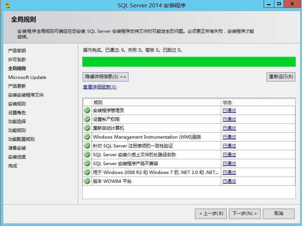Select 产品密钥 step in sidebar
The image size is (302, 226).
(x=17, y=51)
